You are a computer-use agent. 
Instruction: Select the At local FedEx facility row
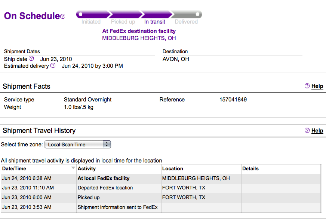coord(161,179)
